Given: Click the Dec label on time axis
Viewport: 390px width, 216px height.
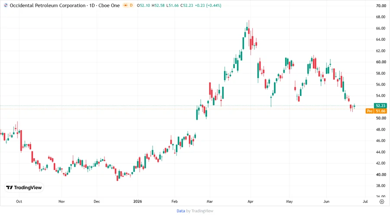Looking at the screenshot, I should (x=97, y=201).
